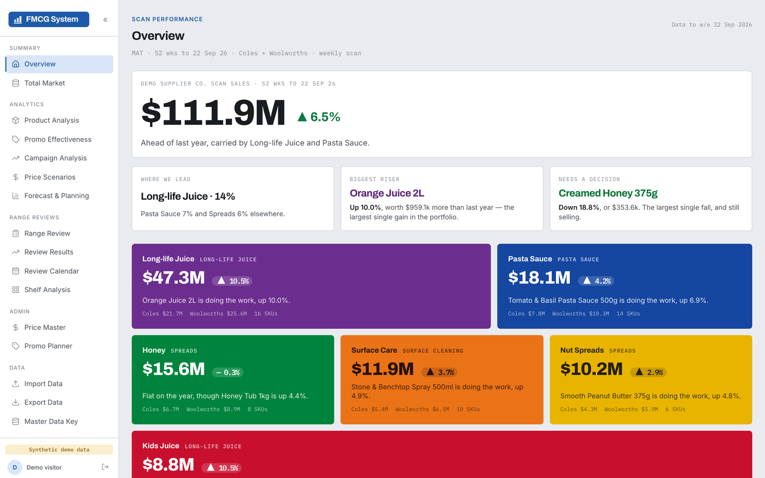Click the $111.9M scan sales figure
Image resolution: width=765 pixels, height=478 pixels.
[x=213, y=113]
